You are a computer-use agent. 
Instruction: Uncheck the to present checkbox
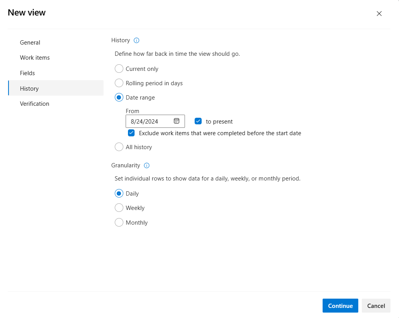(x=198, y=121)
